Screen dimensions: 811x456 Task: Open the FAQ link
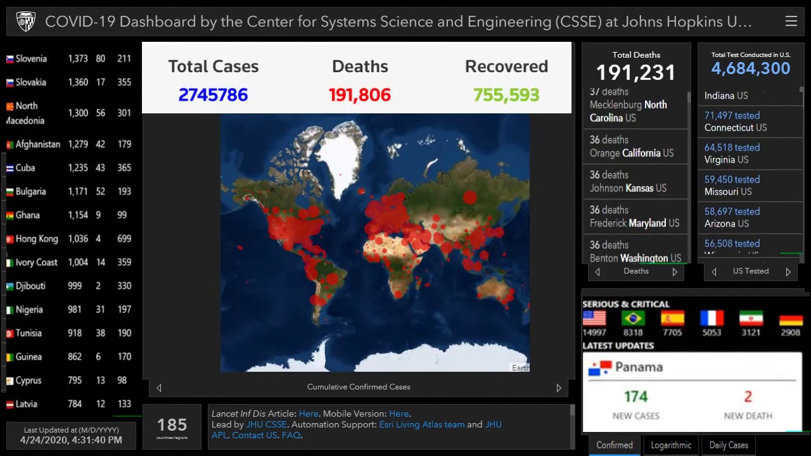tap(291, 435)
